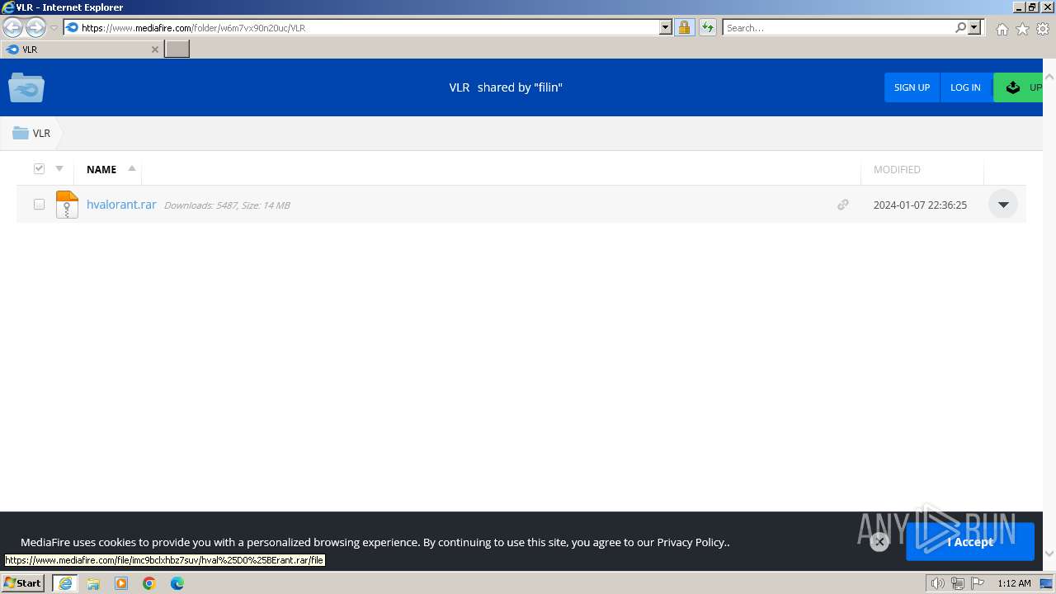Launch Edge from the taskbar
1056x594 pixels.
[177, 583]
